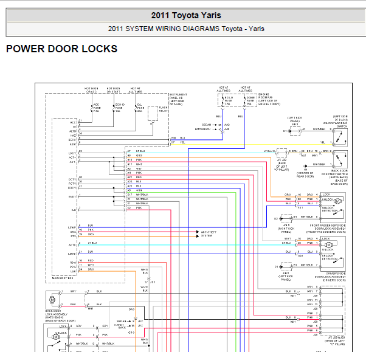Click the back door lock motor symbol

tap(52, 300)
